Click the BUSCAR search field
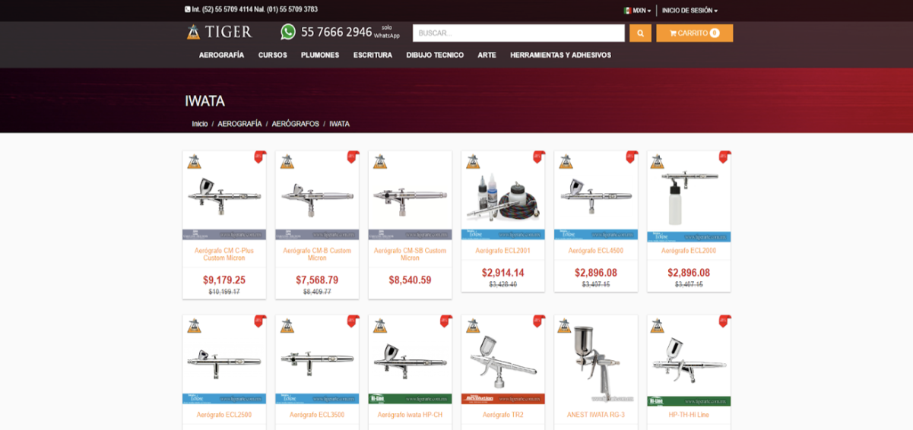Screen dimensions: 913x430 click(518, 33)
